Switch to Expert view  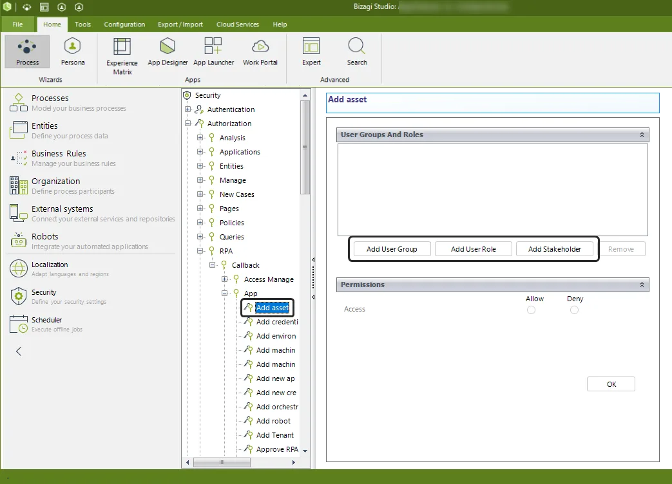(311, 51)
